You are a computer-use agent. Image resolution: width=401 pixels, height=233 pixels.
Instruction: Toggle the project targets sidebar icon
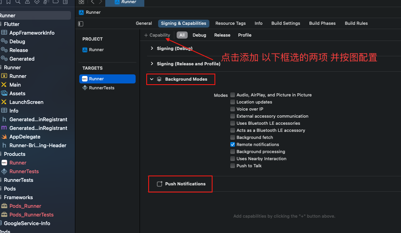(x=80, y=24)
